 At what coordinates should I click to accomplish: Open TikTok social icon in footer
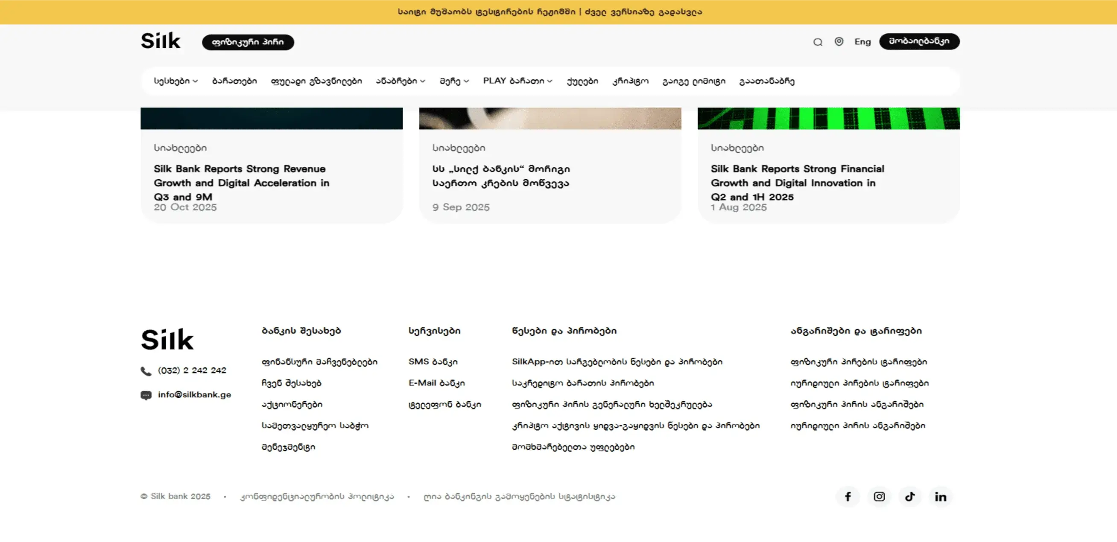point(910,496)
